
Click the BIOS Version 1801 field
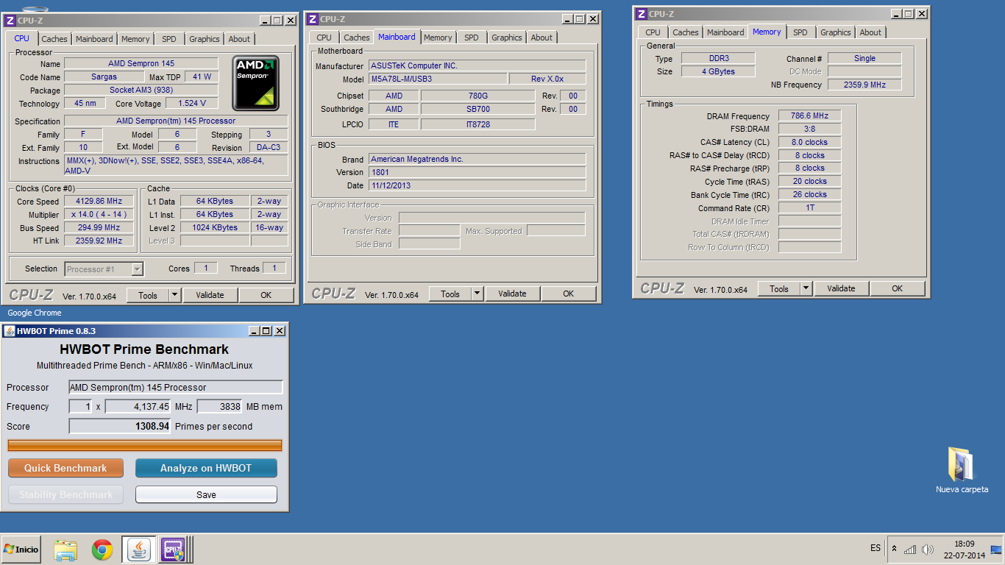pyautogui.click(x=477, y=172)
